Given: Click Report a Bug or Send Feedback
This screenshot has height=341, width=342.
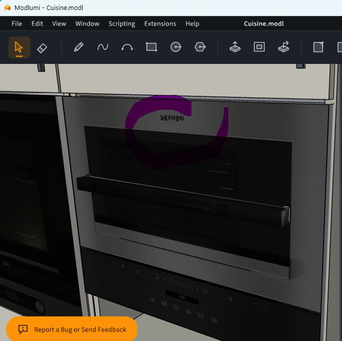Looking at the screenshot, I should click(x=72, y=330).
